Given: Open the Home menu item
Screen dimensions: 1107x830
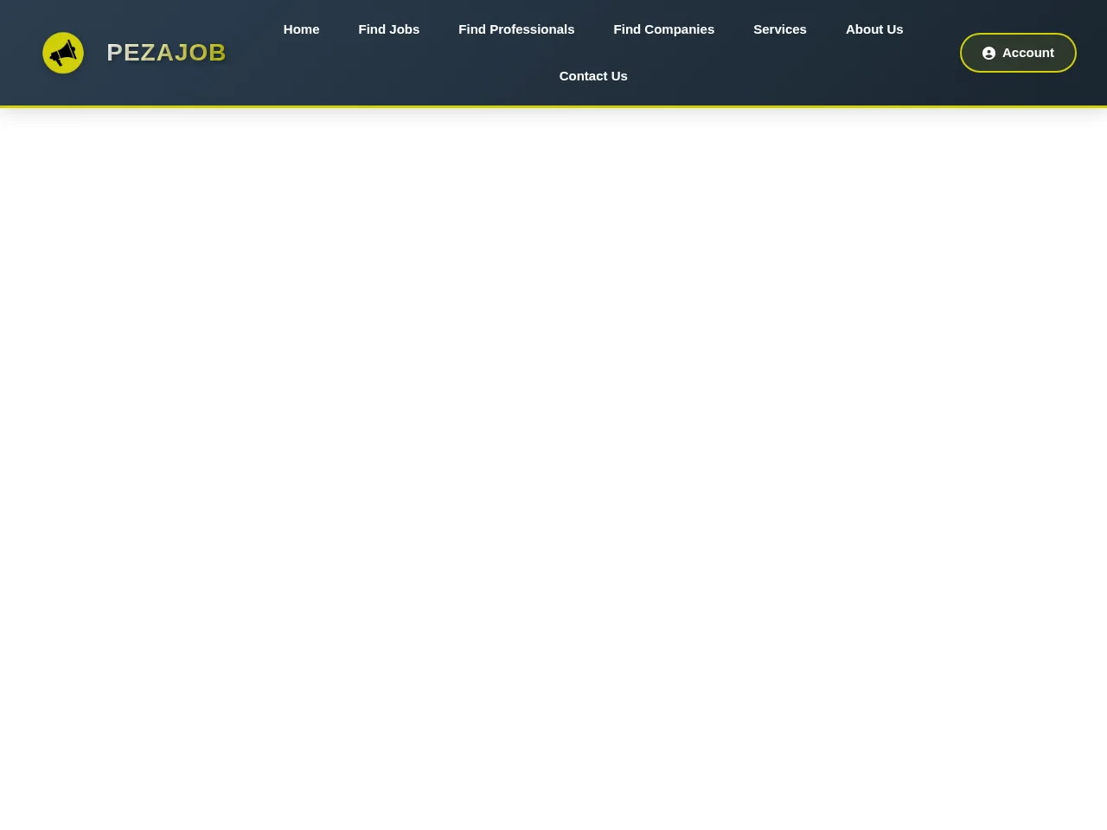Looking at the screenshot, I should 301,29.
